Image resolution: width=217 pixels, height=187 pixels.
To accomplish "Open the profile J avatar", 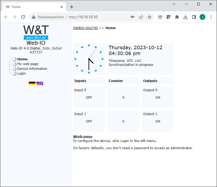I will [x=202, y=17].
